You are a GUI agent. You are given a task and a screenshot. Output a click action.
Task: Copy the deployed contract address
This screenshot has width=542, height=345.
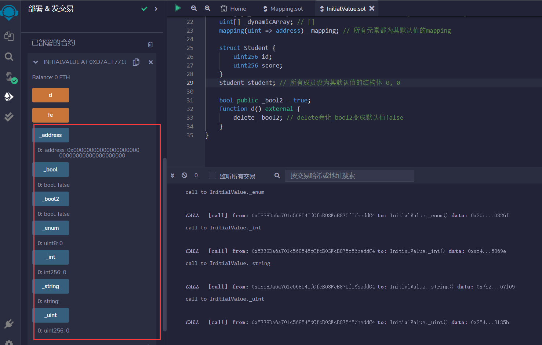click(x=136, y=62)
